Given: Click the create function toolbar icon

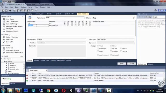Looking at the screenshot, I should pyautogui.click(x=28, y=10).
